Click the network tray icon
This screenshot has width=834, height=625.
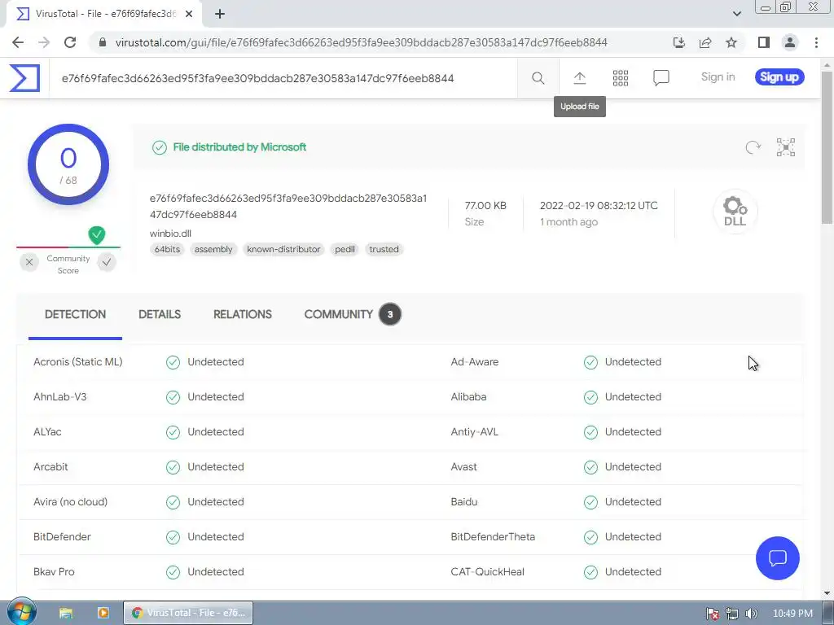coord(732,614)
